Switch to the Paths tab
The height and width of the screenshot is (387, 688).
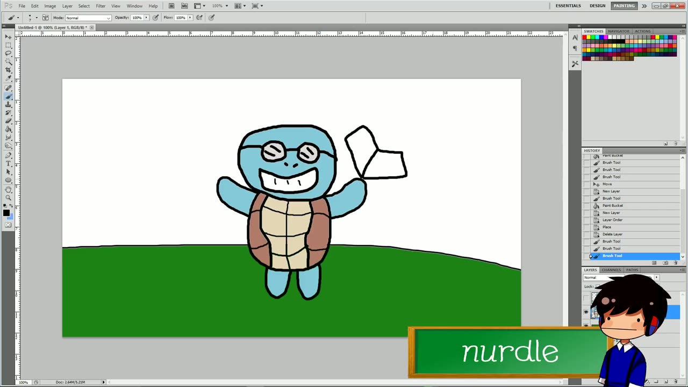point(632,270)
